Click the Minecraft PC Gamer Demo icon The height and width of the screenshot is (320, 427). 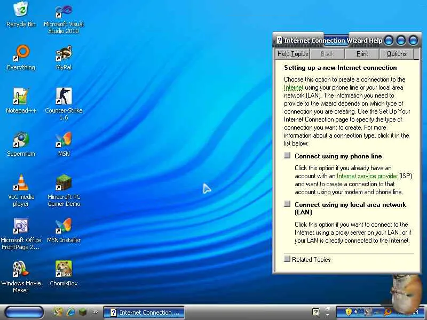(x=64, y=190)
